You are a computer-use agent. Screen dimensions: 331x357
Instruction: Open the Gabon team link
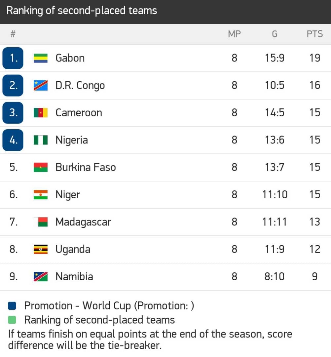[70, 58]
